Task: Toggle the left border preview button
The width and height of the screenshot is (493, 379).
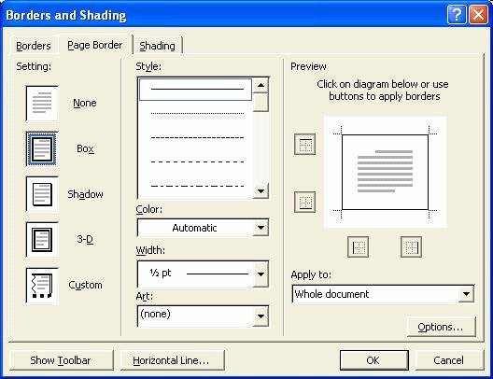Action: 358,247
